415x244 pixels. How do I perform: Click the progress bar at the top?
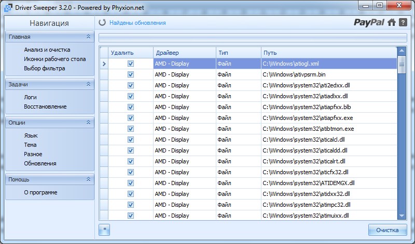pyautogui.click(x=253, y=38)
